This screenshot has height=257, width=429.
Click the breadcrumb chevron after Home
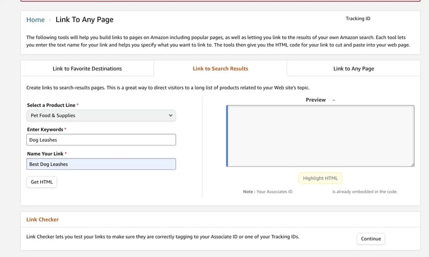(50, 20)
